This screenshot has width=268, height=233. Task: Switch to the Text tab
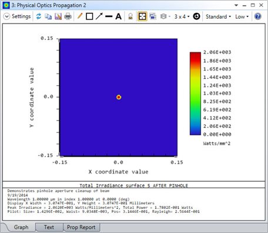tap(49, 227)
